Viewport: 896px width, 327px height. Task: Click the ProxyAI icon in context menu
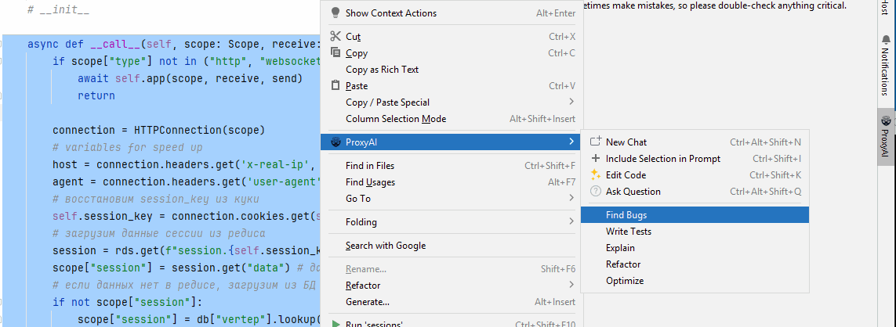[336, 142]
